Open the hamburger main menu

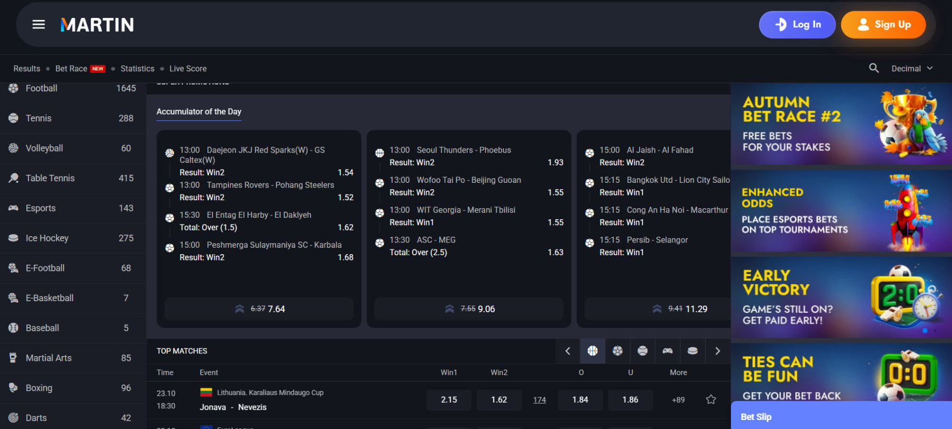tap(39, 25)
